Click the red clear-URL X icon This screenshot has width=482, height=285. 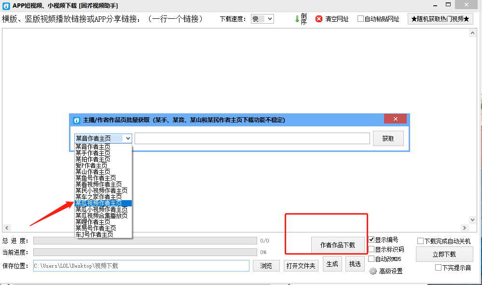click(319, 19)
